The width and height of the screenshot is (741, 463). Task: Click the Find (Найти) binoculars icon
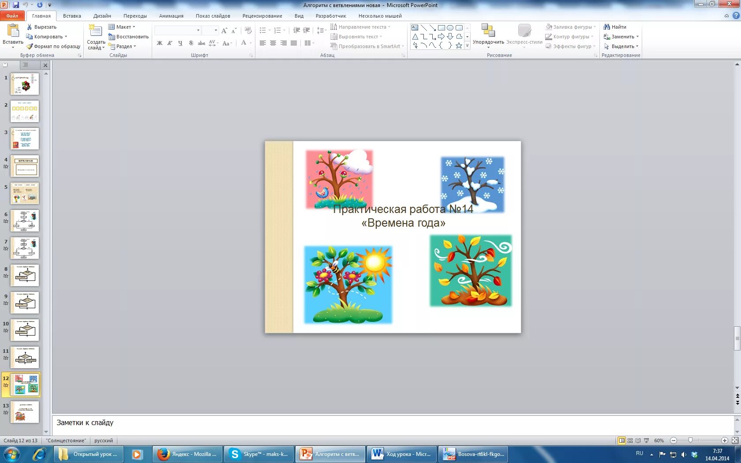pos(607,27)
